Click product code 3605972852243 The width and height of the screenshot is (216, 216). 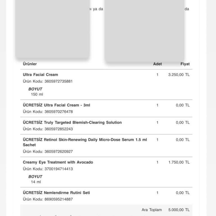pyautogui.click(x=58, y=129)
